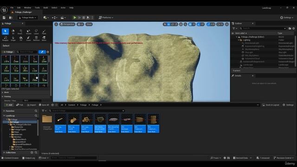The height and width of the screenshot is (167, 297).
Task: Open the Edit menu
Action: click(19, 8)
